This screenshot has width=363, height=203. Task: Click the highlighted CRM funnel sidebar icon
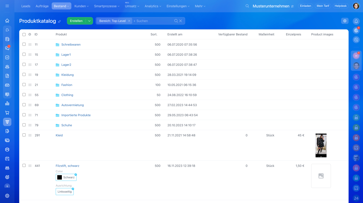[x=7, y=122]
